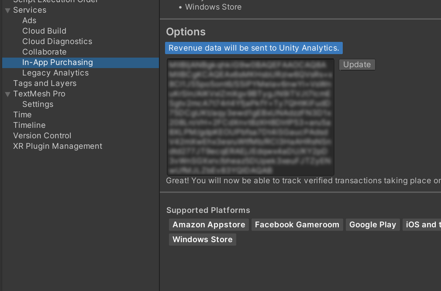
Task: Click the Google Play platform tag
Action: (x=372, y=225)
